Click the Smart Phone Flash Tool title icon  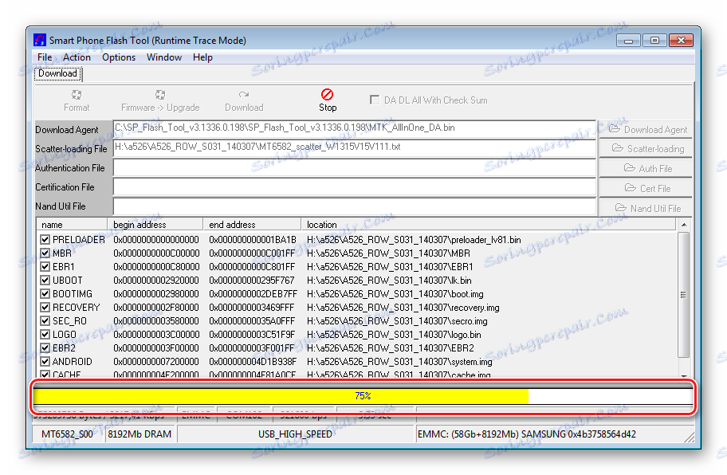coord(40,41)
